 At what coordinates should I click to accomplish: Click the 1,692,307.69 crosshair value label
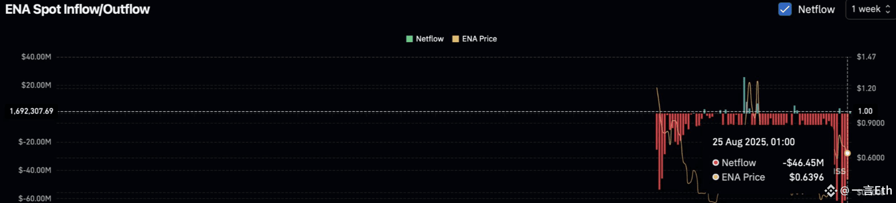(x=32, y=111)
